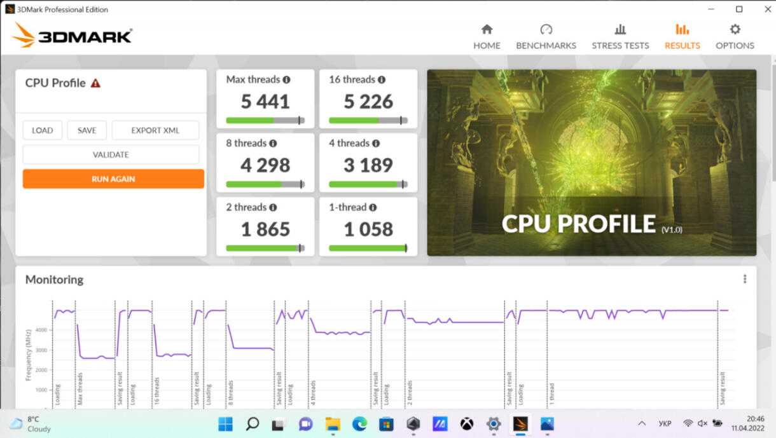Open the Monitoring three-dot options menu
This screenshot has height=438, width=776.
coord(744,279)
